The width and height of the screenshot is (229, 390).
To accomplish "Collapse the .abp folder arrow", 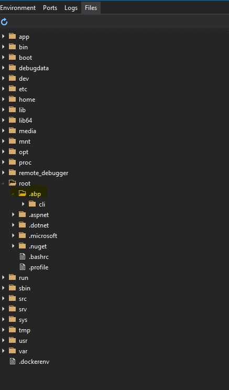I will (13, 194).
